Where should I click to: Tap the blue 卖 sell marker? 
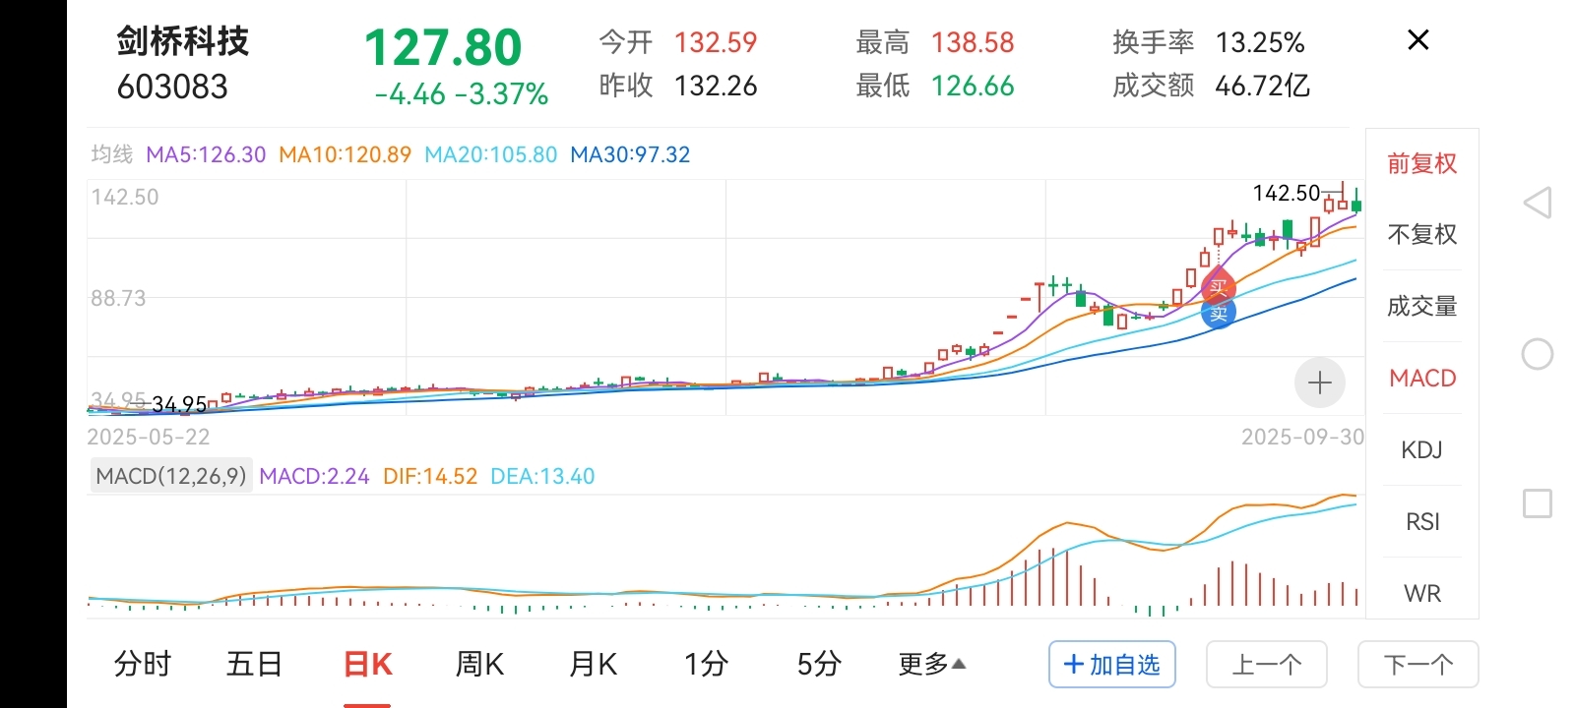pyautogui.click(x=1219, y=314)
